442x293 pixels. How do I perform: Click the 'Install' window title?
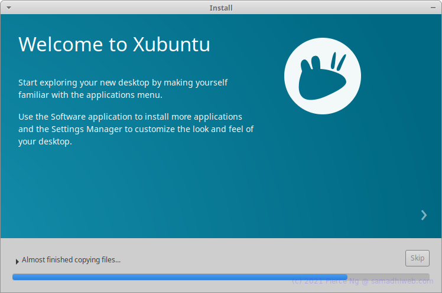click(221, 8)
